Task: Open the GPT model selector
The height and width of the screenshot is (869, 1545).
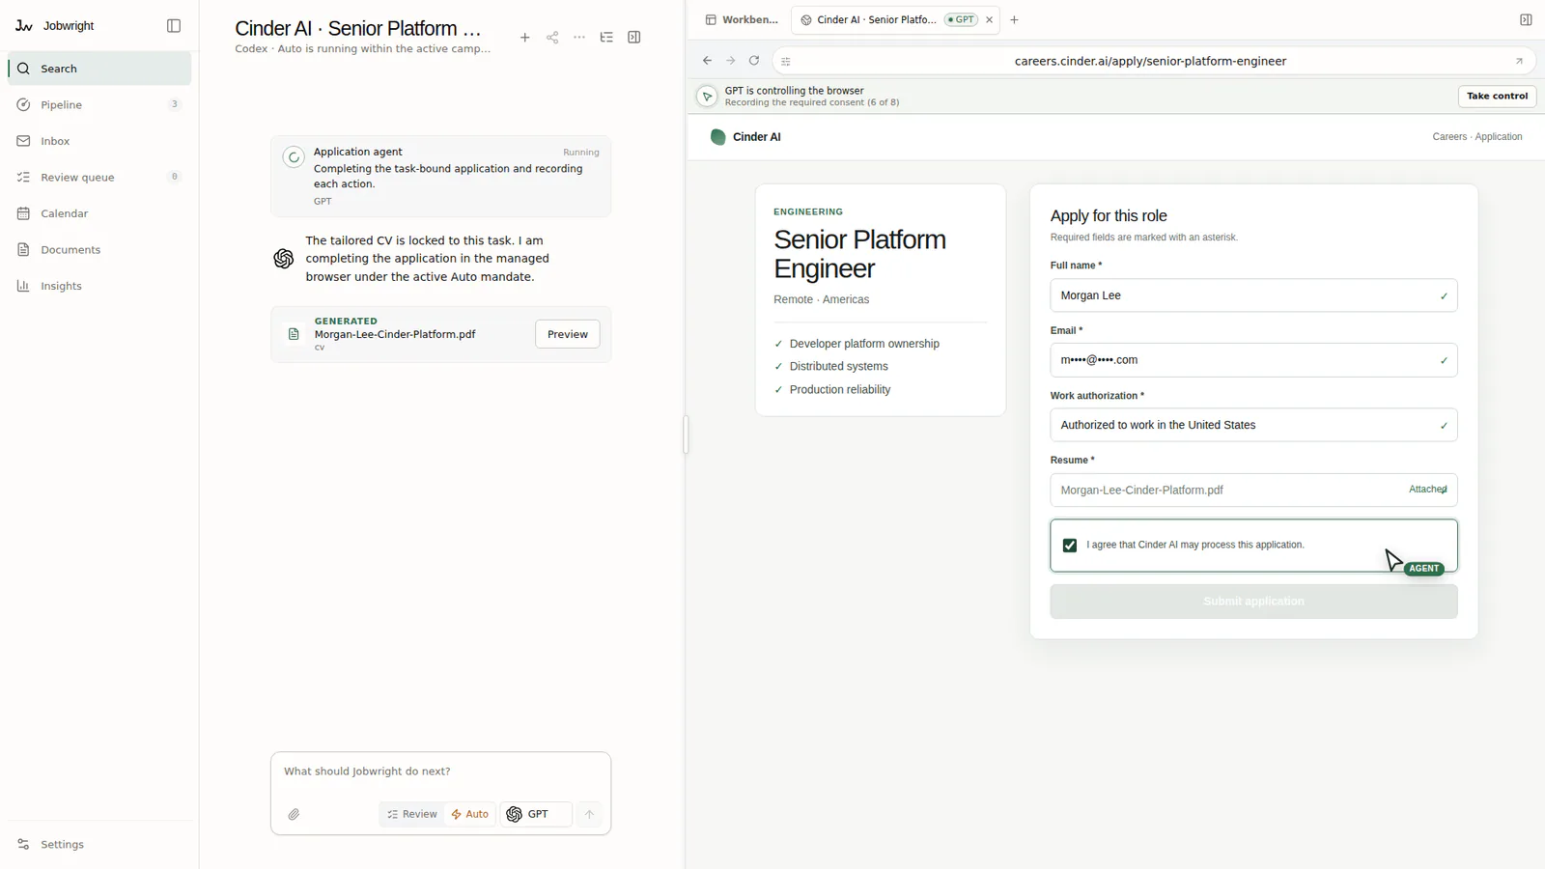Action: point(536,814)
